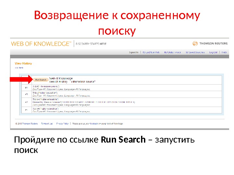
Task: Click the Search History "information source" title text
Action: 72,82
